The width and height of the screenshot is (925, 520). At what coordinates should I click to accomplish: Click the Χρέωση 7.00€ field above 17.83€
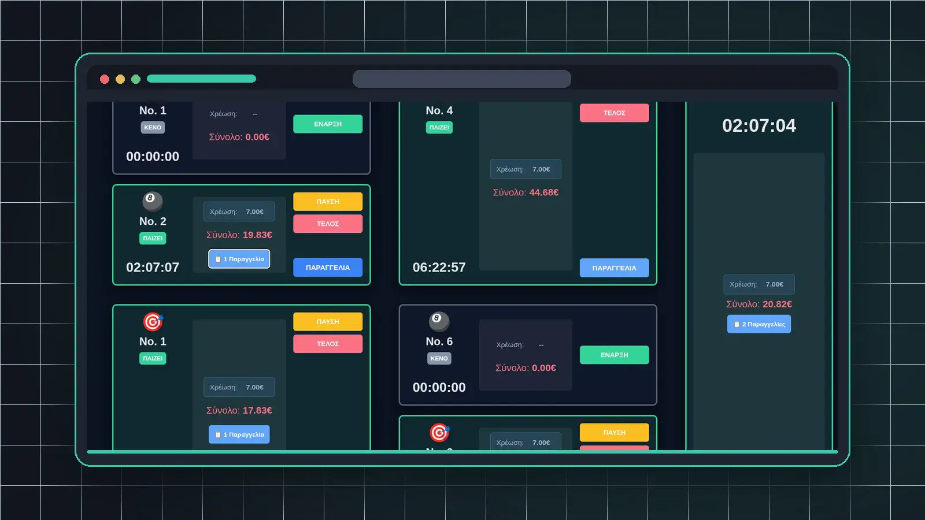click(x=239, y=387)
